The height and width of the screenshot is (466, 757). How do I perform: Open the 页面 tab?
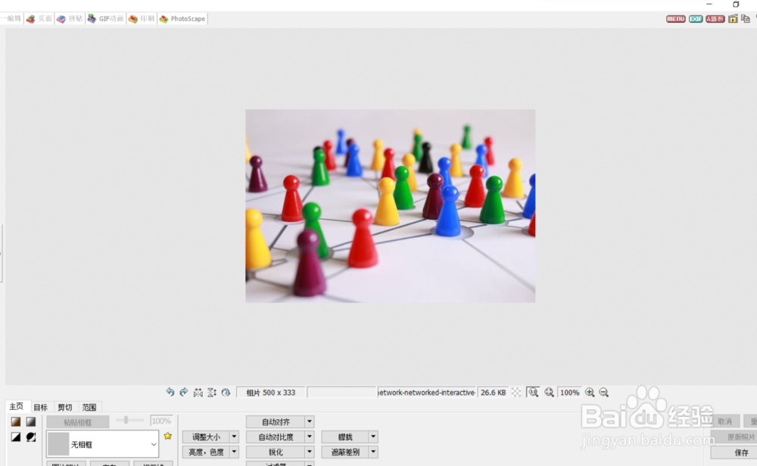point(39,19)
